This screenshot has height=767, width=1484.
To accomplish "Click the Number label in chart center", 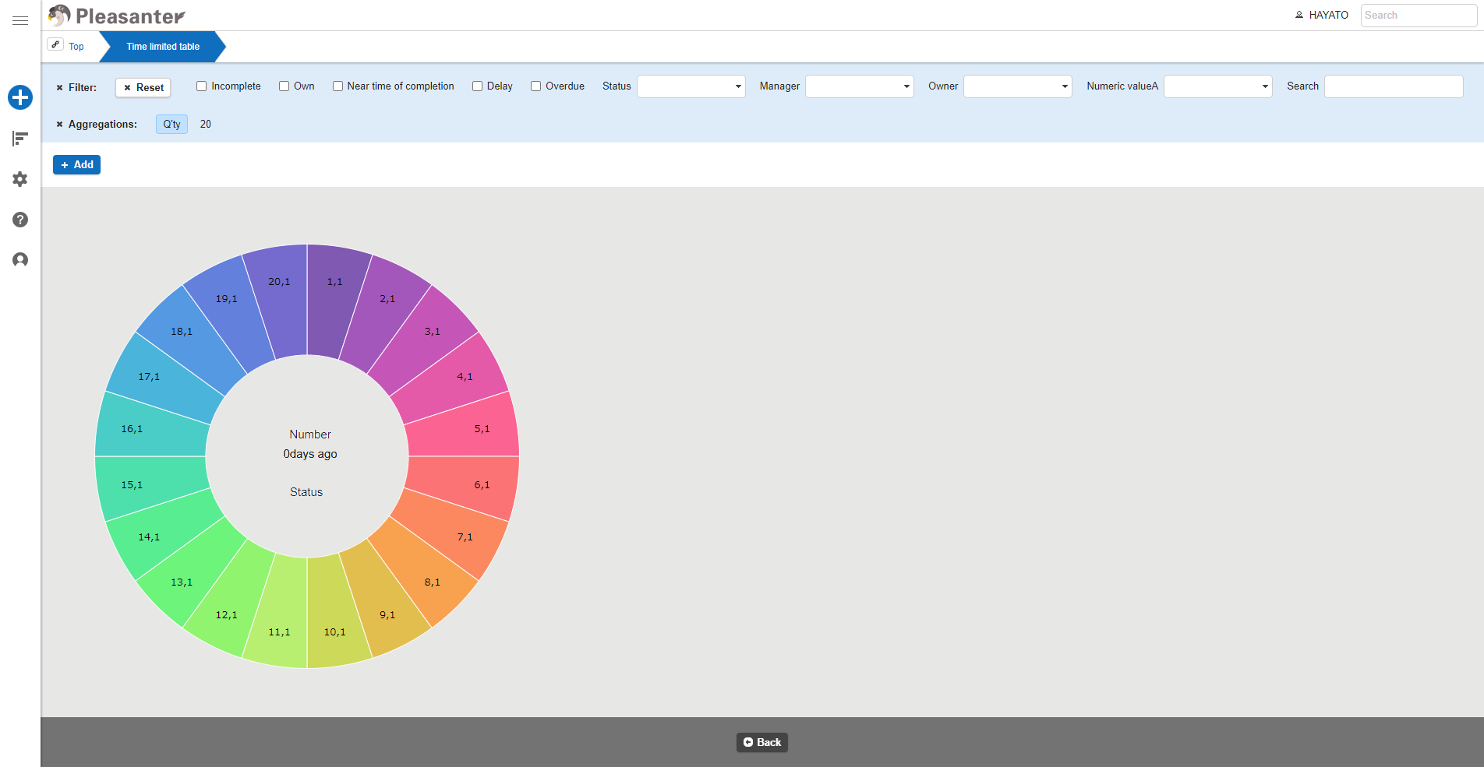I will [310, 435].
